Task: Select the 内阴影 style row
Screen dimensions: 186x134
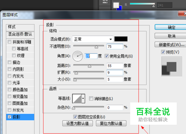Action: click(20, 69)
